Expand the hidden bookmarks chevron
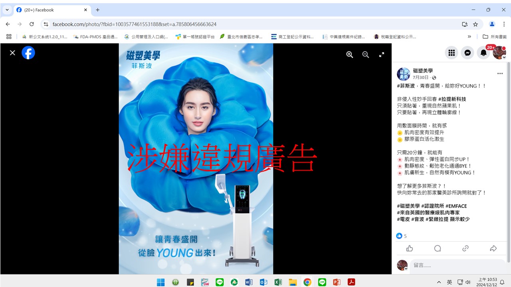The height and width of the screenshot is (287, 511). pos(469,37)
